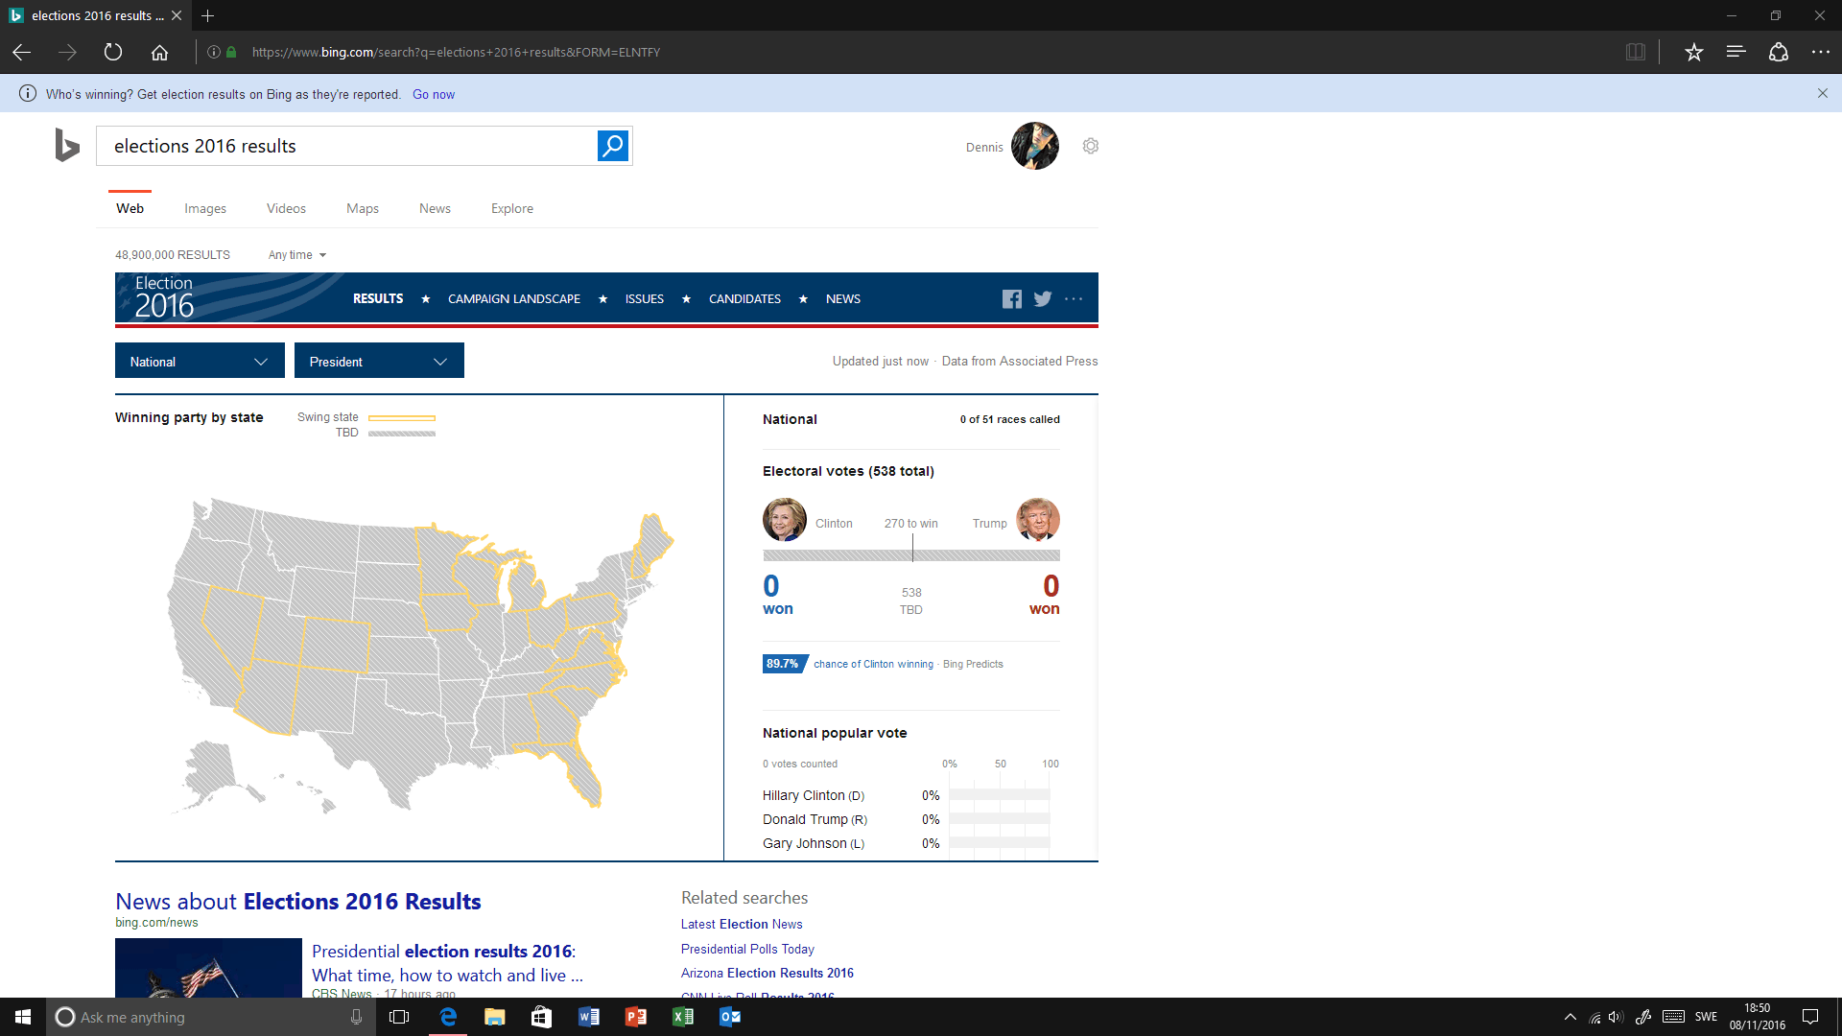Open the Edge hub icon
The height and width of the screenshot is (1036, 1842).
coord(1736,53)
